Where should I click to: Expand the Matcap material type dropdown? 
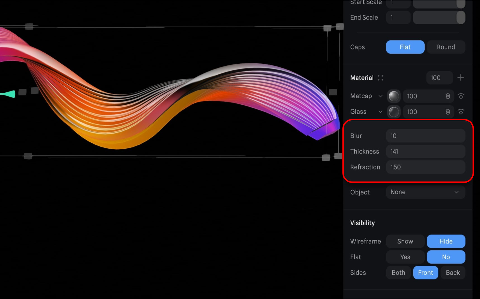pyautogui.click(x=381, y=96)
